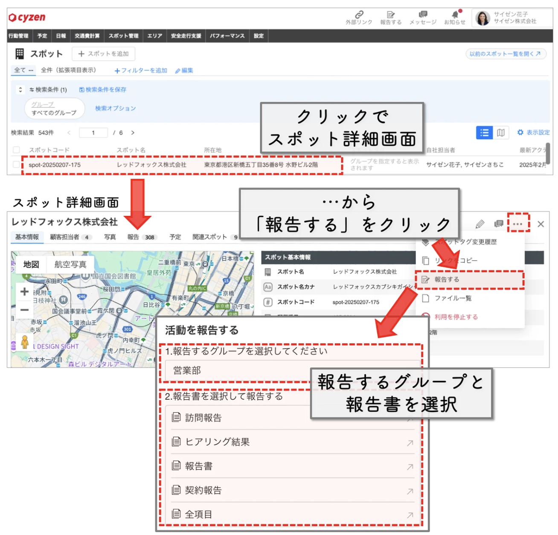Zoom in on the map
Viewport: 558px width, 535px height.
tap(24, 291)
